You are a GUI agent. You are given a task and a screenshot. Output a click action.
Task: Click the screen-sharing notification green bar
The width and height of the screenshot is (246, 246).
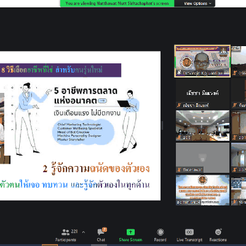pos(117,4)
